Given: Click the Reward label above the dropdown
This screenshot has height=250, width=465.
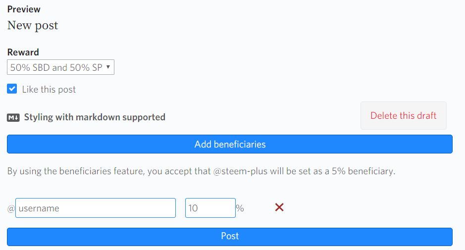Looking at the screenshot, I should (23, 52).
